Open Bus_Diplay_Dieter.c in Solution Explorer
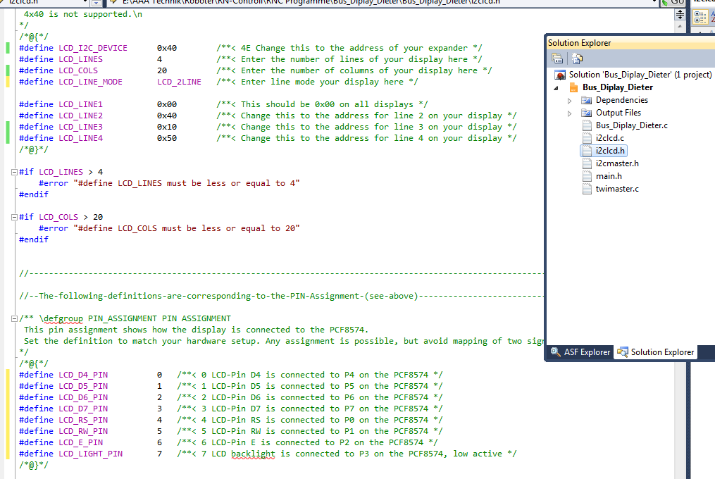715x479 pixels. 632,125
